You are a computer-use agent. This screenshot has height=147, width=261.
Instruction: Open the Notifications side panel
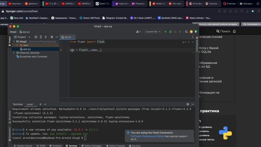197,45
